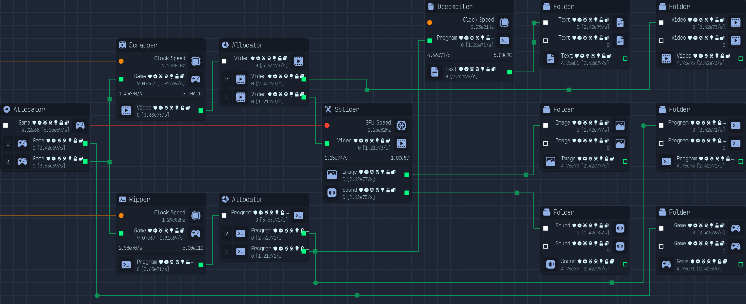Select the Decompiler node header
The height and width of the screenshot is (304, 746).
click(469, 6)
